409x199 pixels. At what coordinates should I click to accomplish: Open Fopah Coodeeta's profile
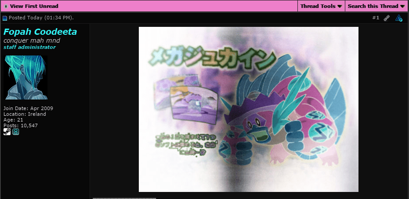tap(40, 32)
